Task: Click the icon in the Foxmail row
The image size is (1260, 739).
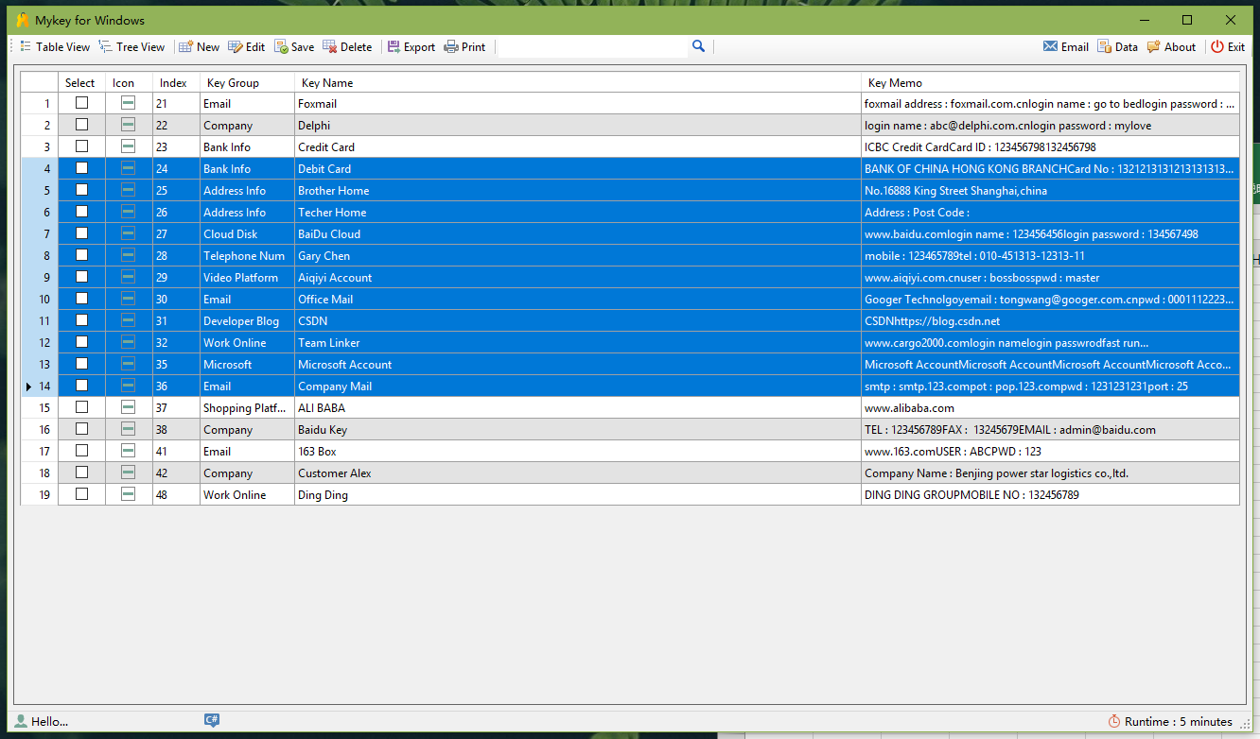Action: [129, 103]
